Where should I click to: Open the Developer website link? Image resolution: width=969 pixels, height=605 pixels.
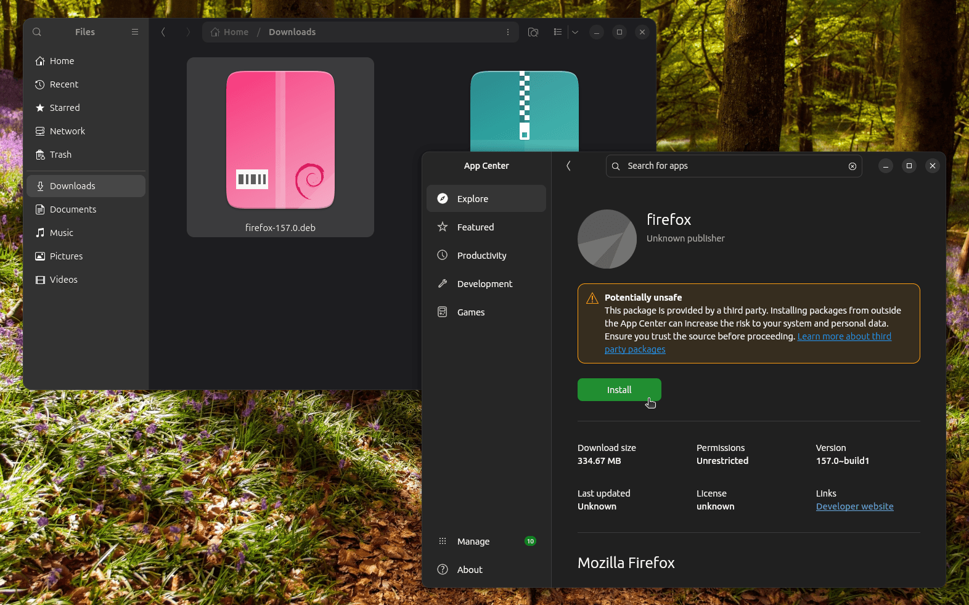855,506
